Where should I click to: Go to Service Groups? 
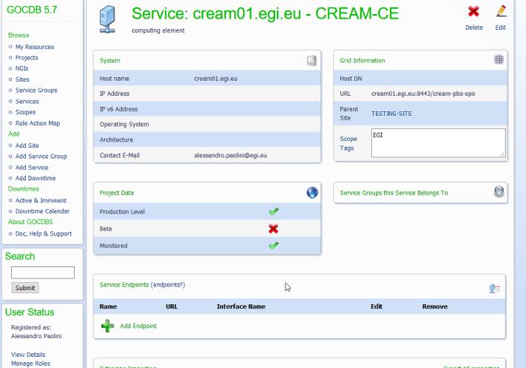[x=36, y=90]
